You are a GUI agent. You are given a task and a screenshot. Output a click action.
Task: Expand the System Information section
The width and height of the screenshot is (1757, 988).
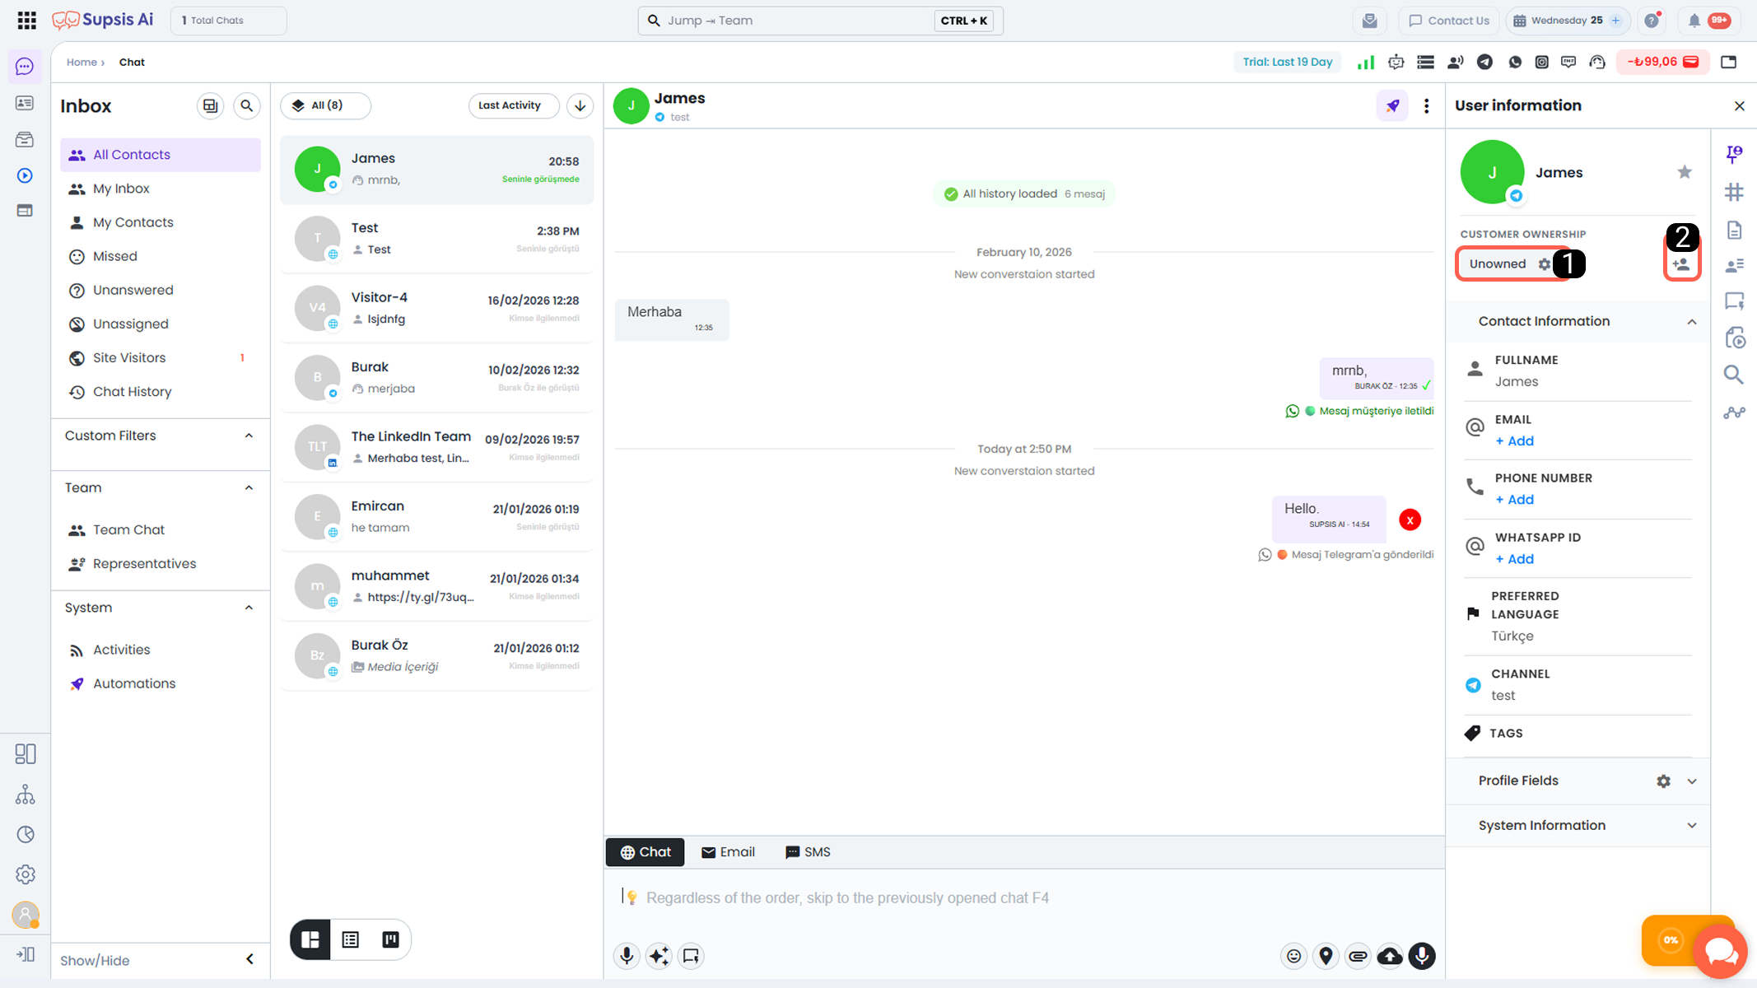pyautogui.click(x=1691, y=826)
